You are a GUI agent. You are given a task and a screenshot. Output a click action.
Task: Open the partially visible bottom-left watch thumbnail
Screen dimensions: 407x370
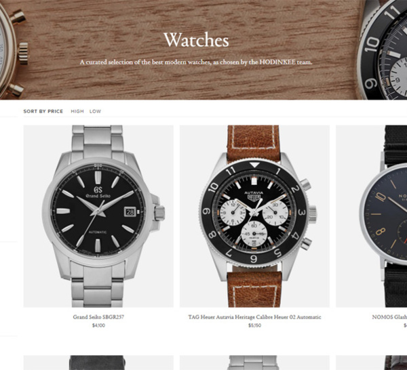coord(98,363)
